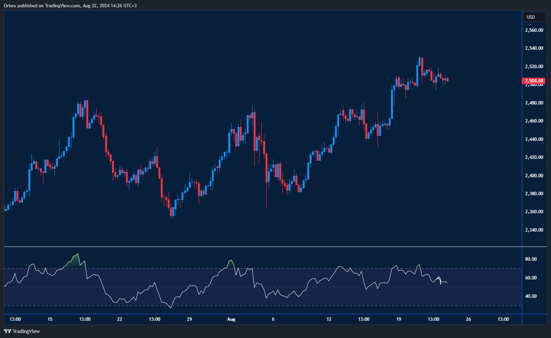
Task: Click the red current price label 2,504.68
Action: (534, 81)
